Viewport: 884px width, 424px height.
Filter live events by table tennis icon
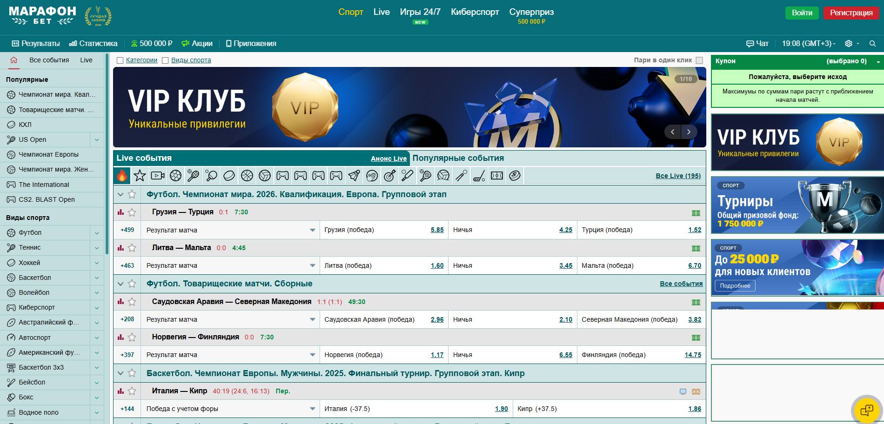coord(211,176)
